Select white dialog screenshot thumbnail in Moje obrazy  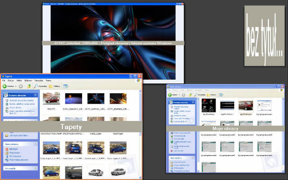coord(264,106)
